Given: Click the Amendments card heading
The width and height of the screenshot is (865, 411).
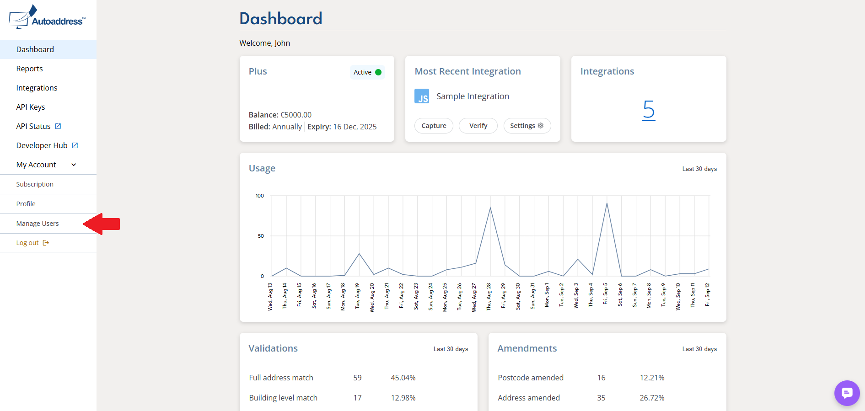Looking at the screenshot, I should coord(527,348).
